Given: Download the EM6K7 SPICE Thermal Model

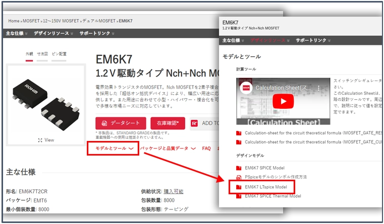Looking at the screenshot, I should click(x=273, y=196).
